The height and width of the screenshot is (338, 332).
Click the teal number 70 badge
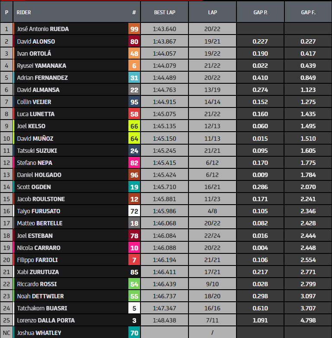[134, 332]
